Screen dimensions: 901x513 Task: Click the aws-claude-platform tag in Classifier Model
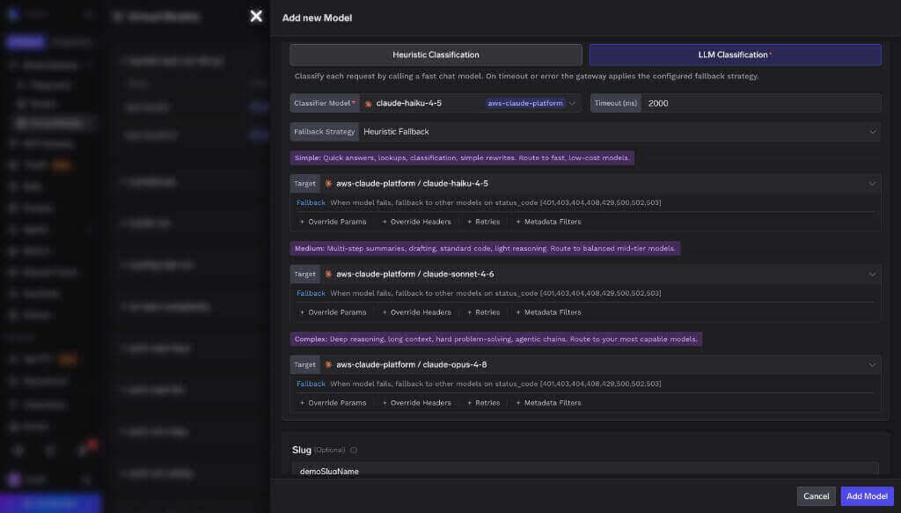(525, 104)
